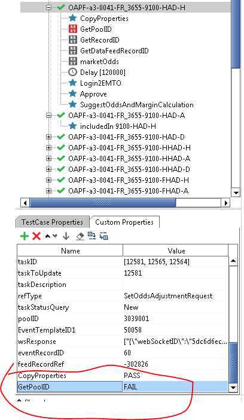Expand the 9100-FHAD-A test case

click(x=48, y=191)
